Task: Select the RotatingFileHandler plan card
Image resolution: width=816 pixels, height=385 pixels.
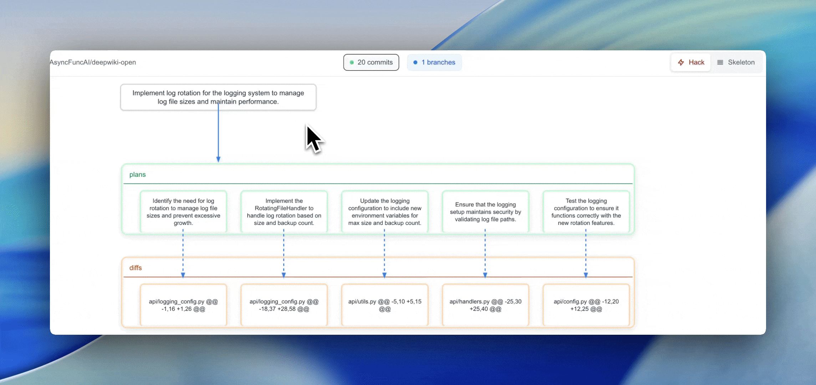Action: click(284, 212)
